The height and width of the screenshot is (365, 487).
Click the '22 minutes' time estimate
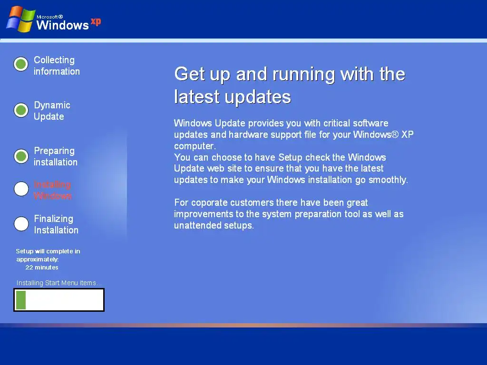click(42, 268)
